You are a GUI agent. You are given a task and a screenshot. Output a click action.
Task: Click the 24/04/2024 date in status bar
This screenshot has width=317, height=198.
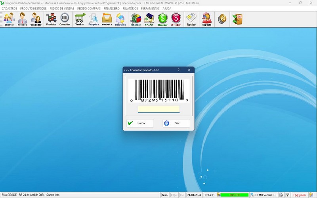(194, 195)
